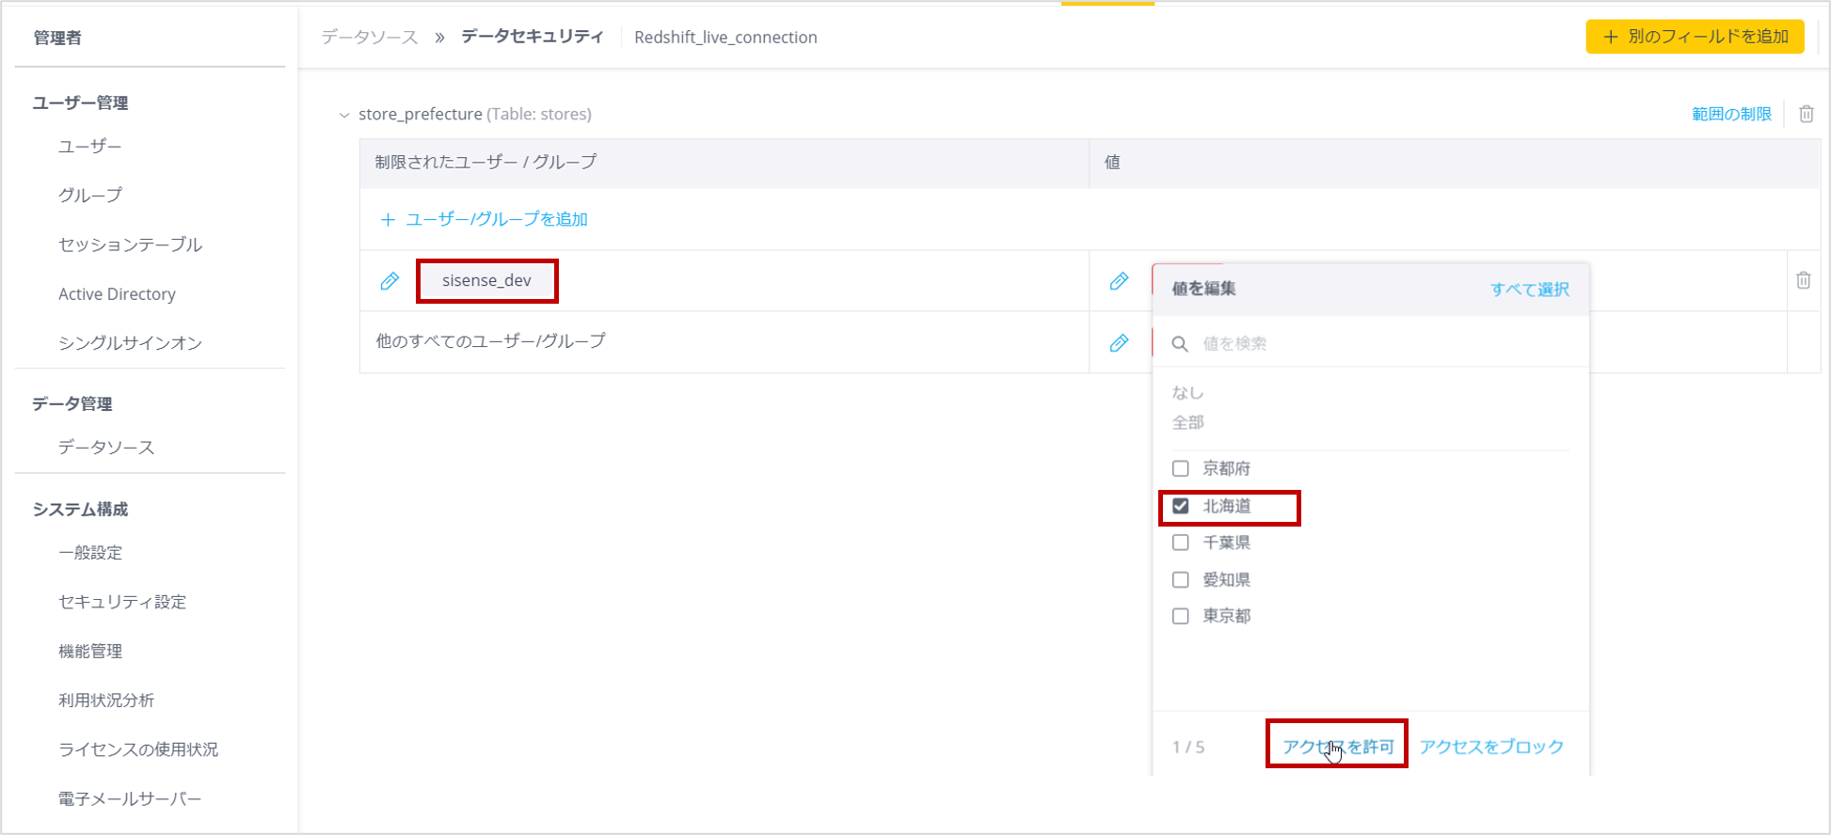Delete store_prefecture field via top trash icon
Image resolution: width=1831 pixels, height=835 pixels.
[x=1806, y=114]
